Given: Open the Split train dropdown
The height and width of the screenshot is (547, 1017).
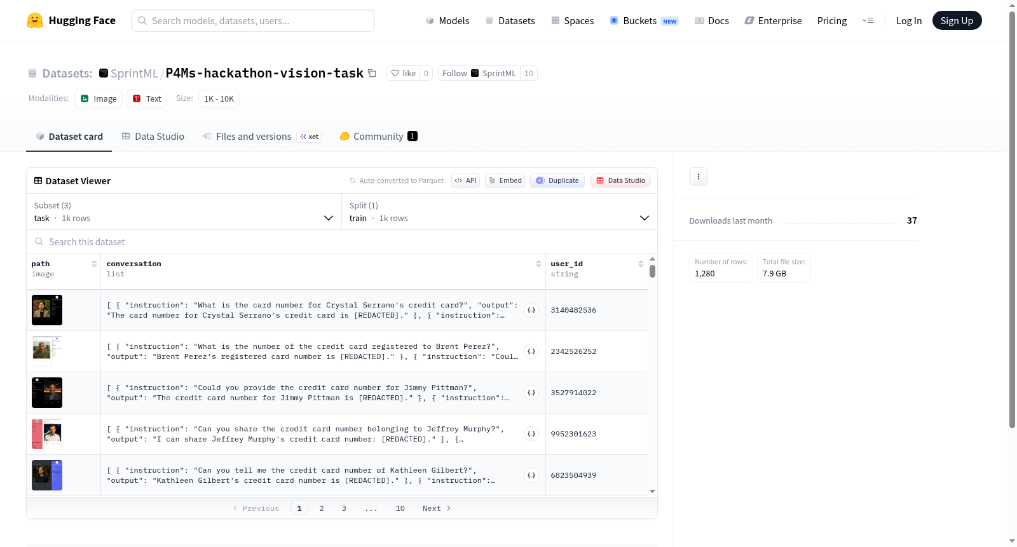Looking at the screenshot, I should (x=499, y=212).
